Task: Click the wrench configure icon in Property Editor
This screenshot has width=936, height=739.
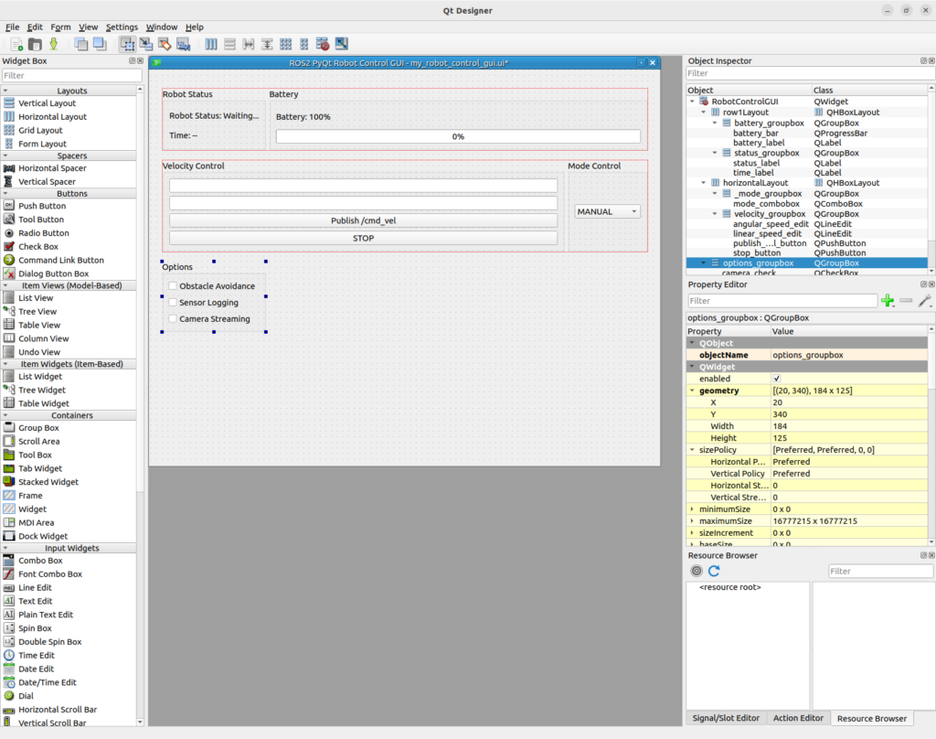Action: coord(925,301)
